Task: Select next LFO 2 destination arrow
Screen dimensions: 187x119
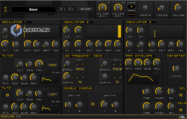Action: point(120,64)
